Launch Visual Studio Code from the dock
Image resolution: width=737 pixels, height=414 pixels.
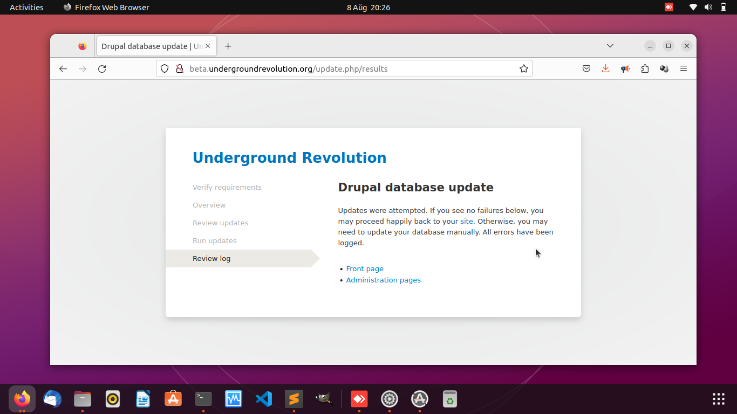(264, 399)
